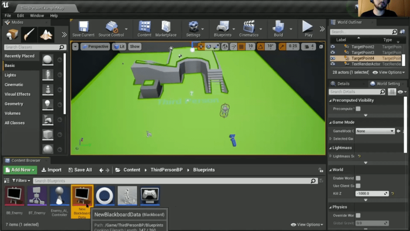Click the Build toolbar icon
This screenshot has height=231, width=410.
[278, 29]
